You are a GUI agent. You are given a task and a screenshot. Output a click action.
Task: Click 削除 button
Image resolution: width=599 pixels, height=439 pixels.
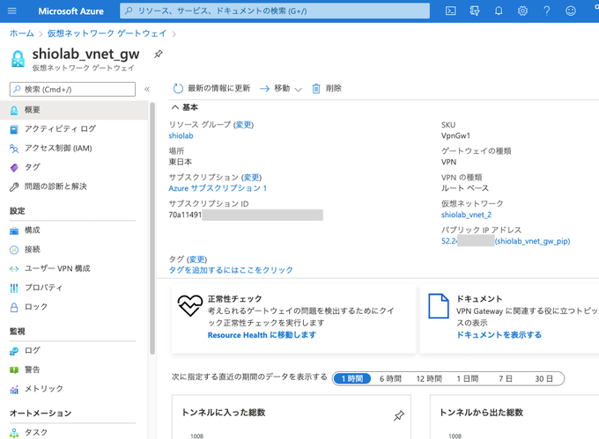tap(327, 89)
